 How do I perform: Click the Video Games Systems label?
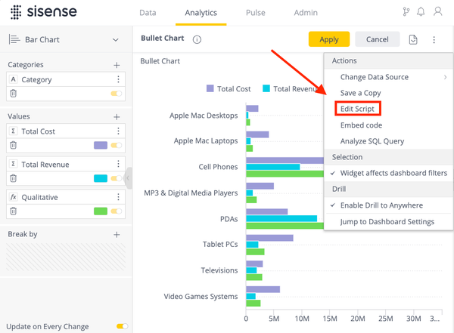pyautogui.click(x=201, y=296)
